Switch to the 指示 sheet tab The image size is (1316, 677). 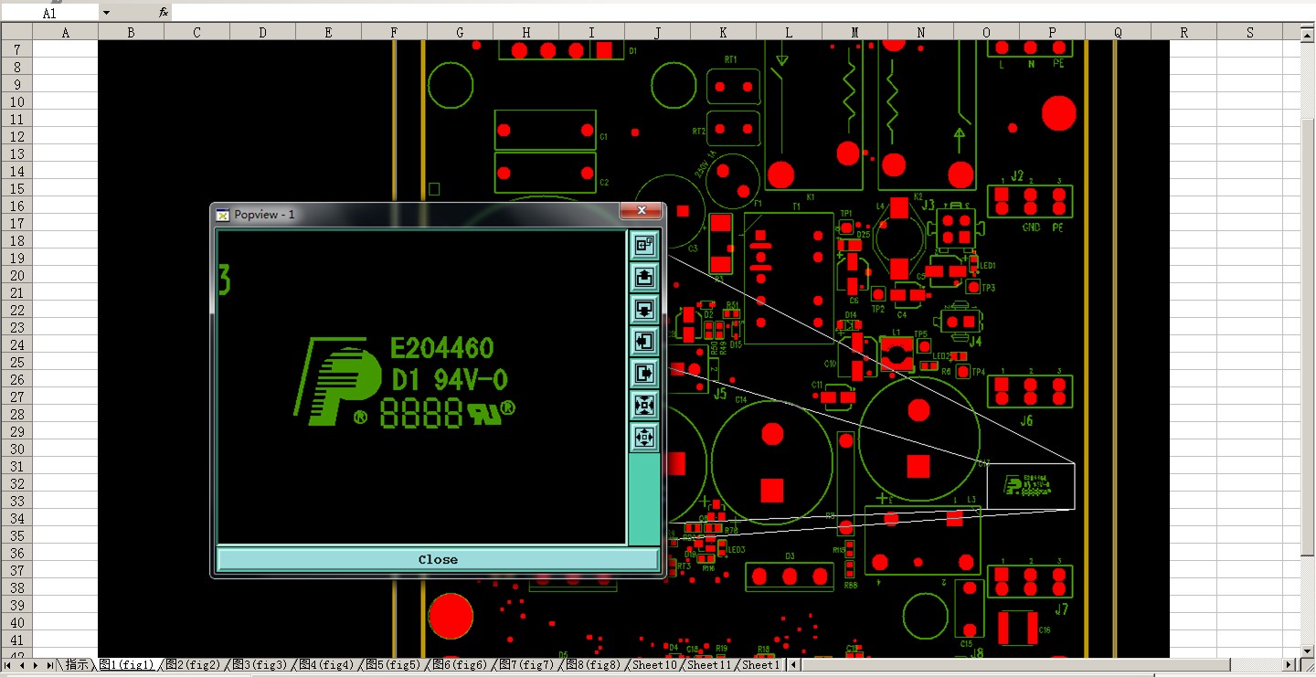77,665
